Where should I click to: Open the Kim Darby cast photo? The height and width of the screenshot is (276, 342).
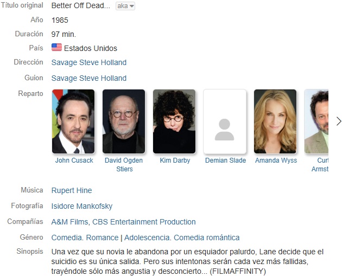pos(174,121)
